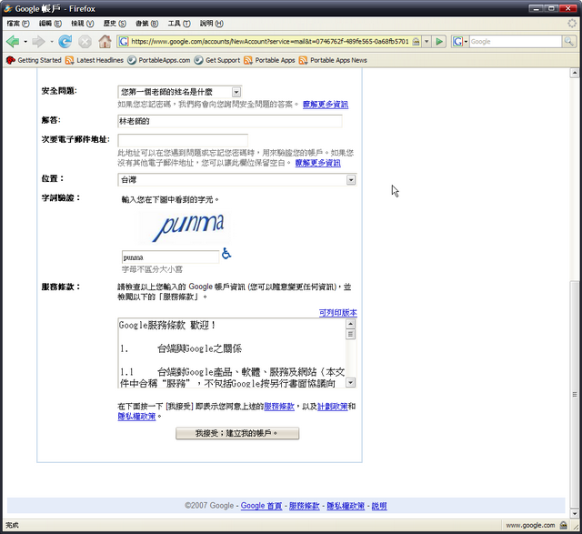Open the 檢視 (V) menu
Viewport: 582px width, 534px height.
(83, 24)
